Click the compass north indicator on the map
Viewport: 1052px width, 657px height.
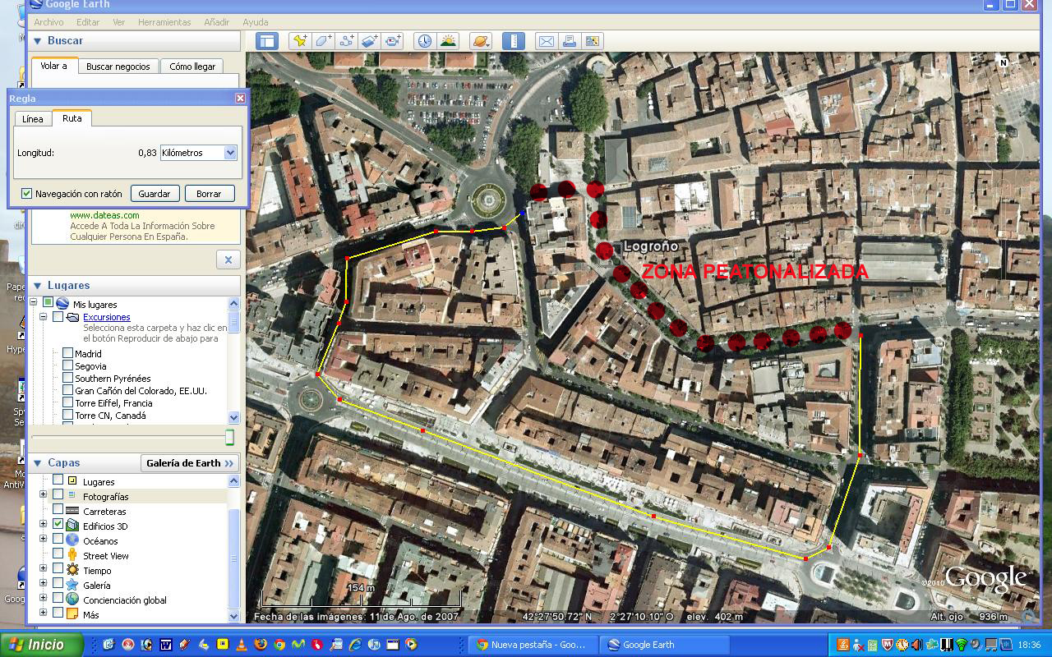tap(1003, 62)
